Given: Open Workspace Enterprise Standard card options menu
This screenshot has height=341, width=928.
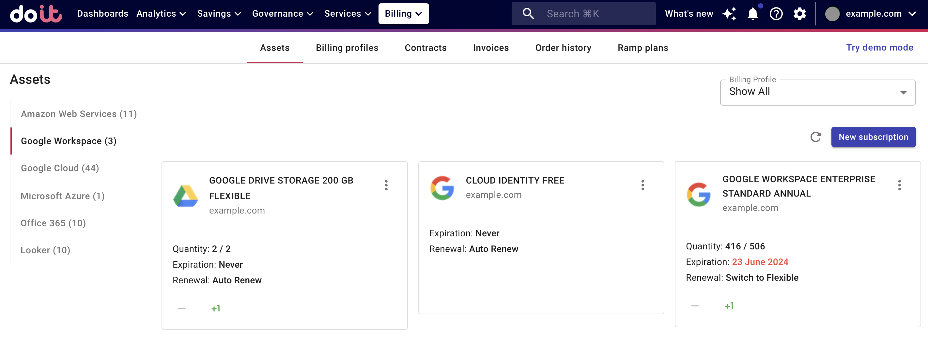Looking at the screenshot, I should (899, 185).
